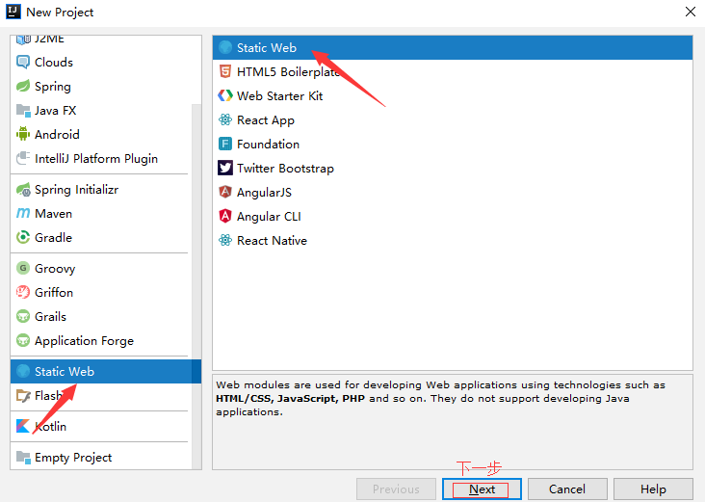Click the IntelliJ Platform Plugin icon

pyautogui.click(x=23, y=158)
